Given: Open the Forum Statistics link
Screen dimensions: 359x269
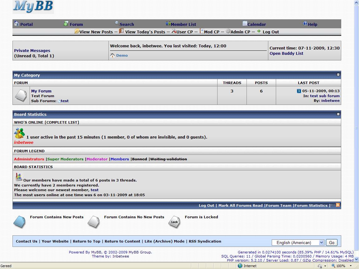Looking at the screenshot, I should coord(311,205).
